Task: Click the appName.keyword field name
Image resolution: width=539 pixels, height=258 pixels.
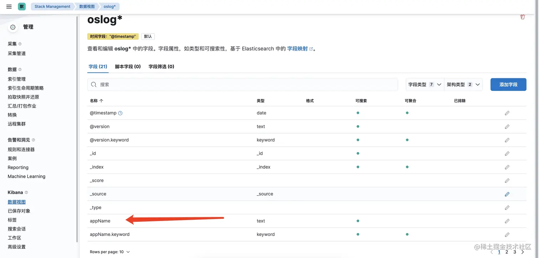Action: click(x=110, y=235)
